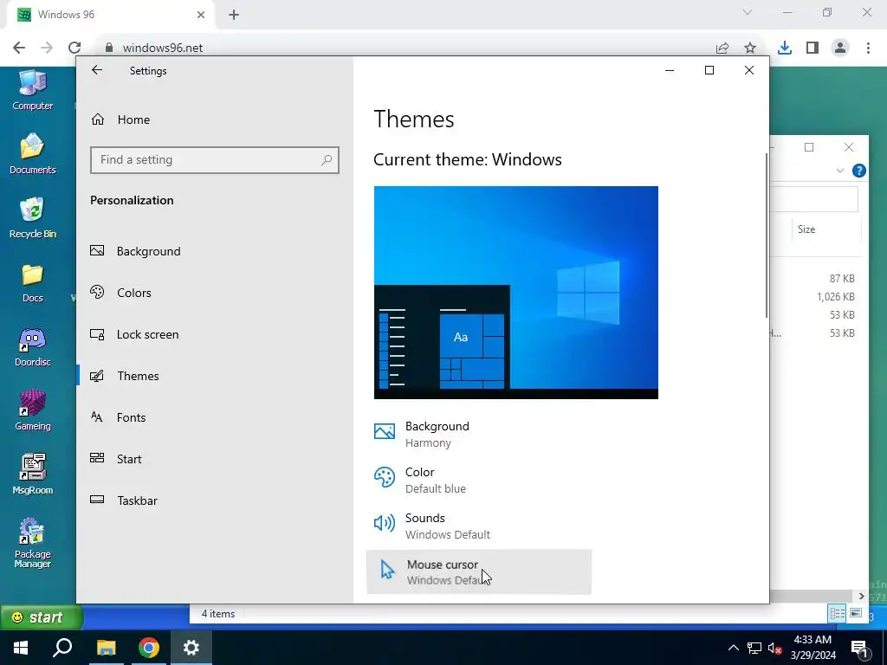This screenshot has width=887, height=665.
Task: Go back using Settings back arrow
Action: pos(97,70)
